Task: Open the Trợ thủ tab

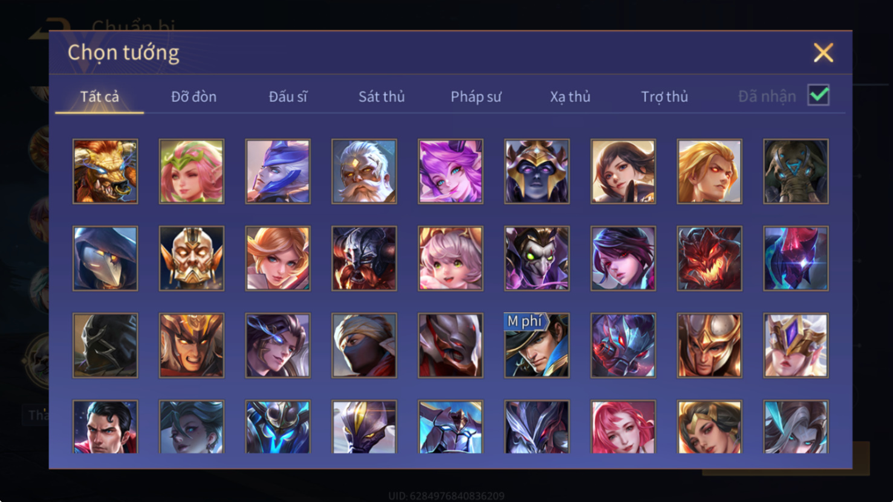Action: tap(664, 97)
